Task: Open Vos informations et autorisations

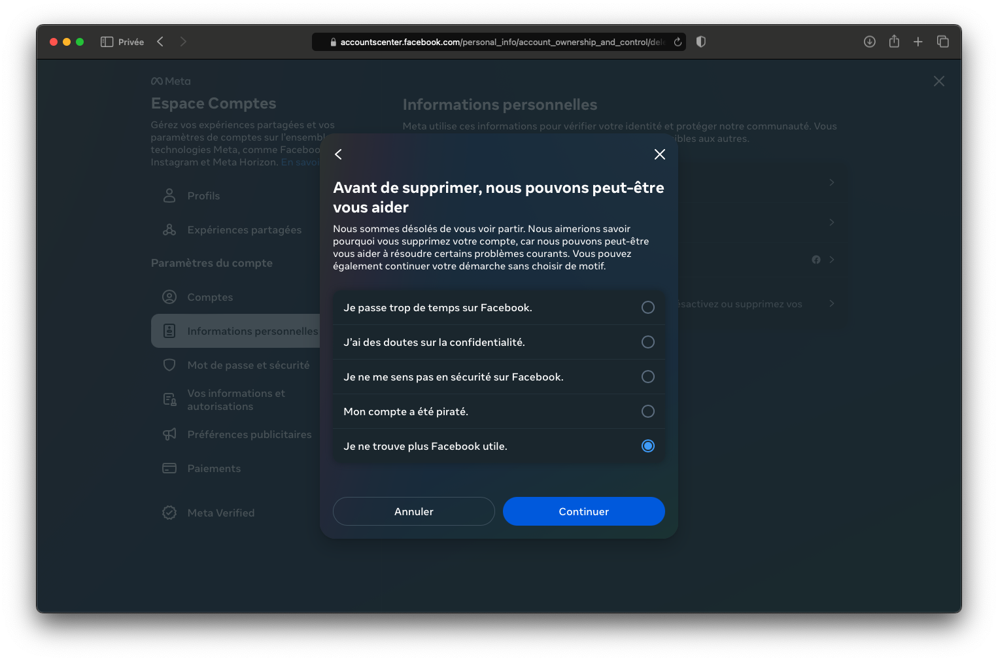Action: [x=235, y=399]
